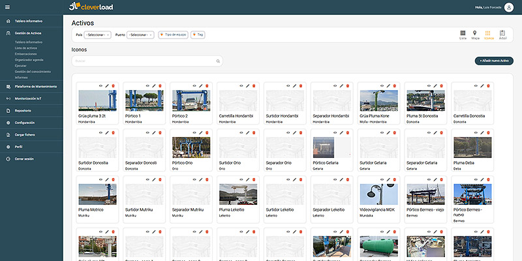The image size is (522, 261).
Task: Delete the Grúa pluma 3.2t asset
Action: click(113, 86)
